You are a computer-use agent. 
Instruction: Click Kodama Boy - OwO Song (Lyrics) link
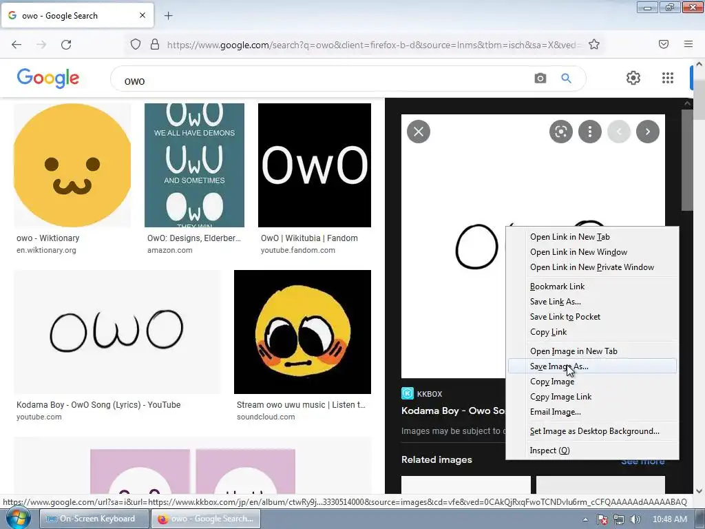tap(98, 405)
